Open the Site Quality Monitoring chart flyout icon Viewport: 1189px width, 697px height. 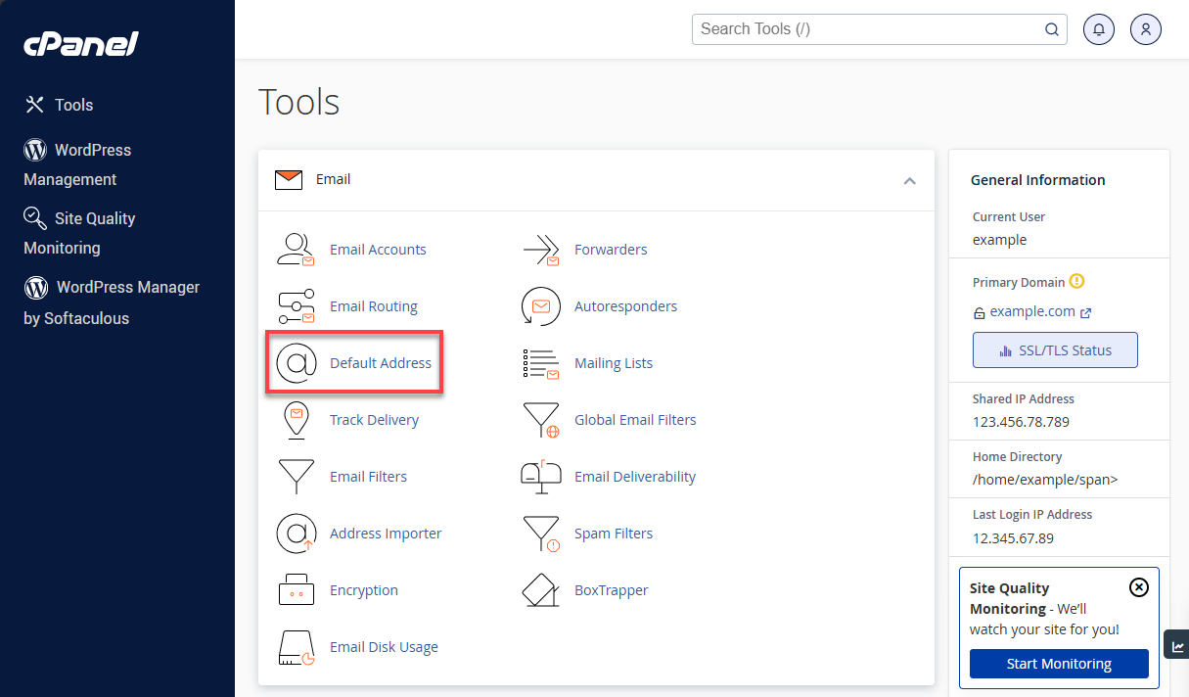[1176, 643]
